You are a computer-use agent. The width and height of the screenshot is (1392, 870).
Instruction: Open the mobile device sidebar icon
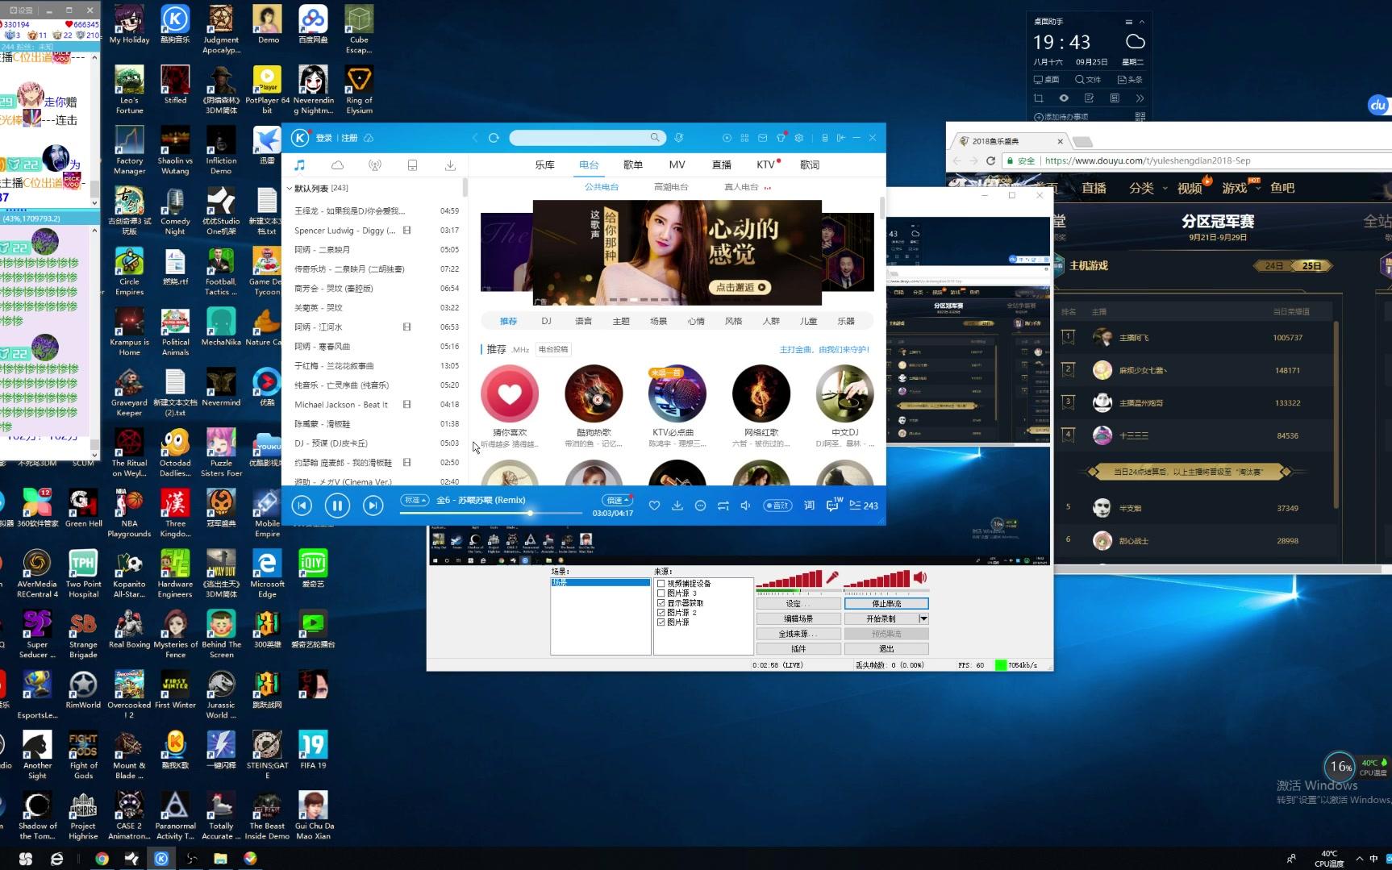click(x=412, y=164)
